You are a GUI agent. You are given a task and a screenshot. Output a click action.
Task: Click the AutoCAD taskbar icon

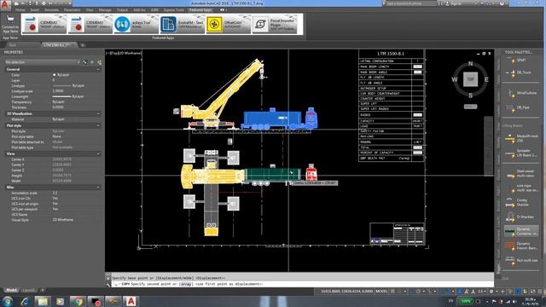coord(131,301)
